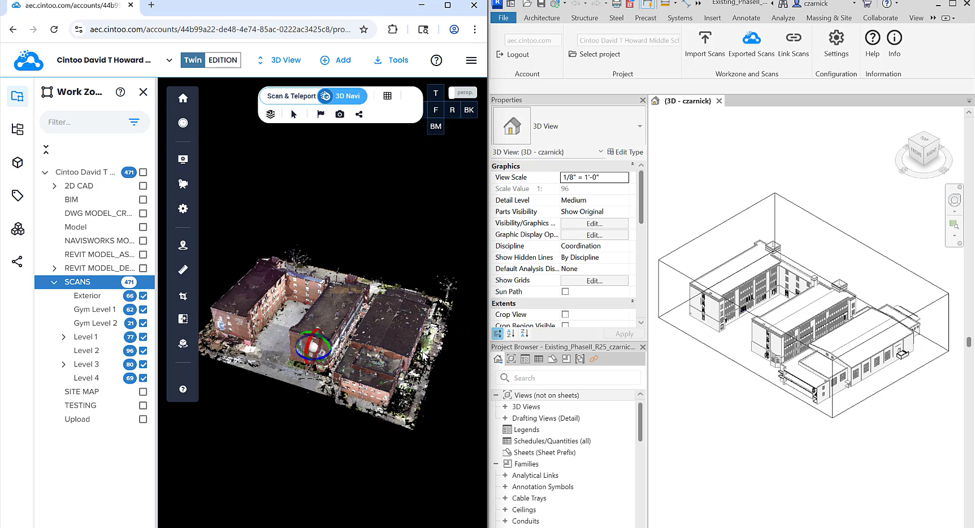This screenshot has height=528, width=975.
Task: Switch to the {3D - czarnick} view tab
Action: tap(687, 101)
